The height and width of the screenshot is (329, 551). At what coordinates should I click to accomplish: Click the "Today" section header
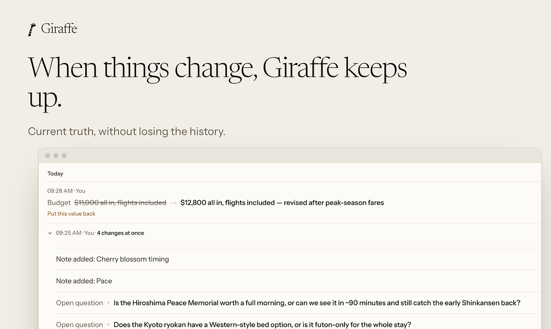pyautogui.click(x=55, y=174)
